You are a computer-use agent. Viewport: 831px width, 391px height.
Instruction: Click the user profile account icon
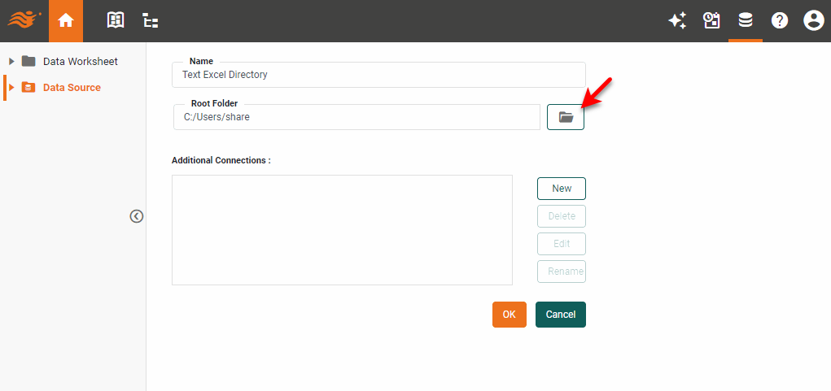(814, 21)
